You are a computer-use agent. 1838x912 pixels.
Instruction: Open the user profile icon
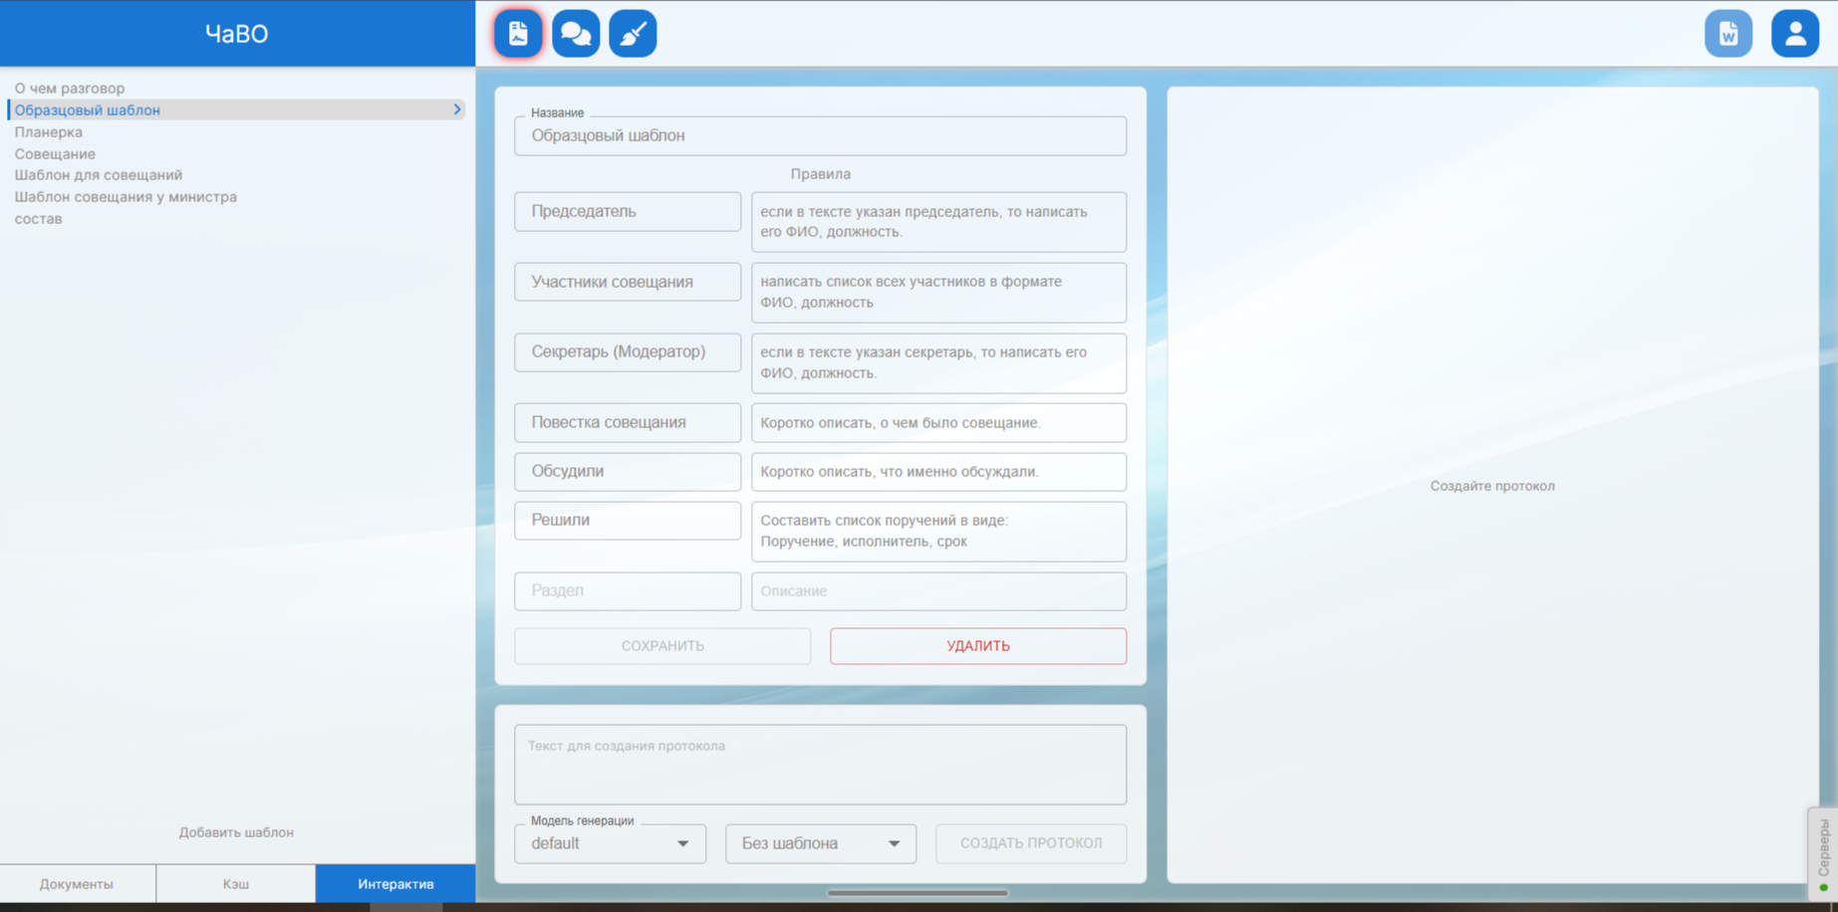pos(1794,34)
